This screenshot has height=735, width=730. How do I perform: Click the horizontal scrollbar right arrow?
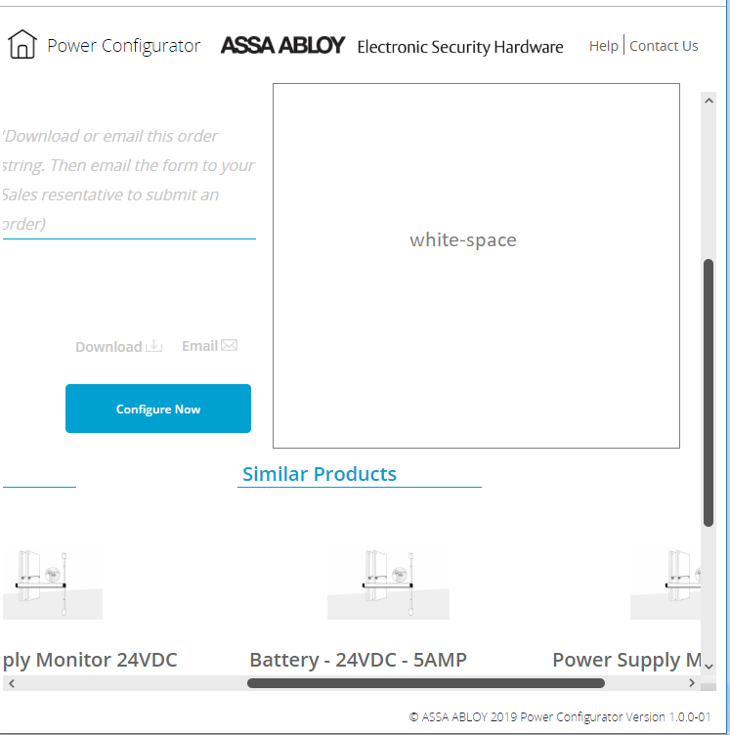click(694, 683)
